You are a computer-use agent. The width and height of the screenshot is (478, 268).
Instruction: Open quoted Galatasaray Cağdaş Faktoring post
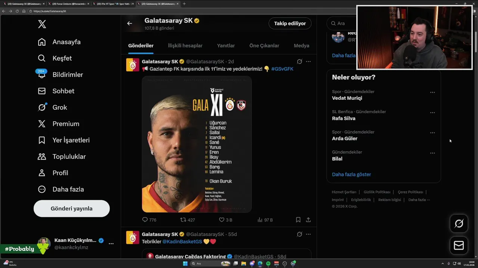pos(226,254)
